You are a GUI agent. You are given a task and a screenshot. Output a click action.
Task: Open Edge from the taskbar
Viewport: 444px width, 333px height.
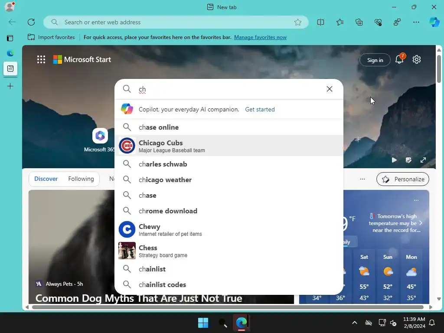tap(242, 323)
